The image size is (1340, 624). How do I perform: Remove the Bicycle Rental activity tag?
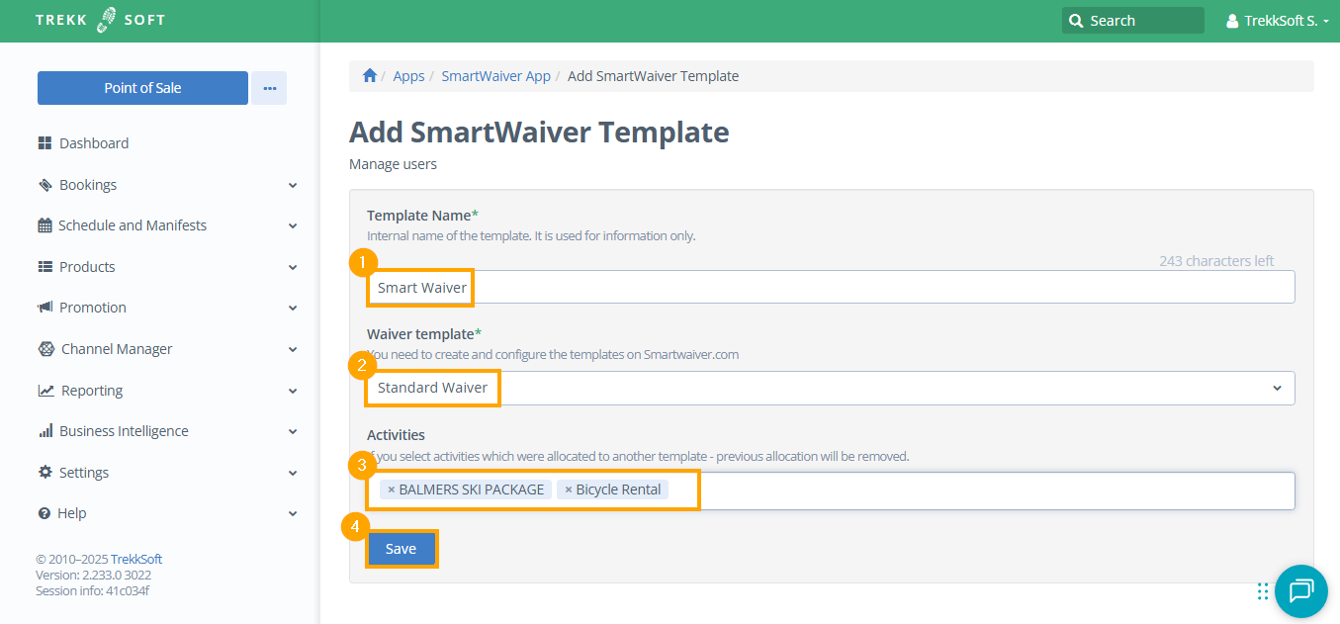pos(569,490)
